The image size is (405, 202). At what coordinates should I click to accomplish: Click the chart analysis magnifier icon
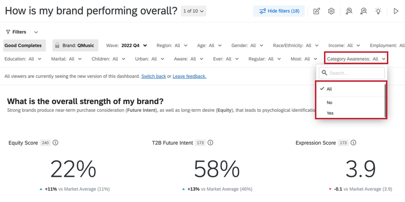click(364, 11)
